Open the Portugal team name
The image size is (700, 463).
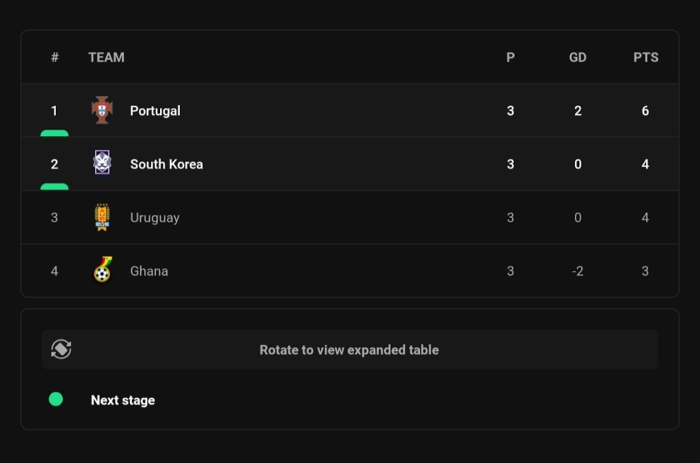155,111
